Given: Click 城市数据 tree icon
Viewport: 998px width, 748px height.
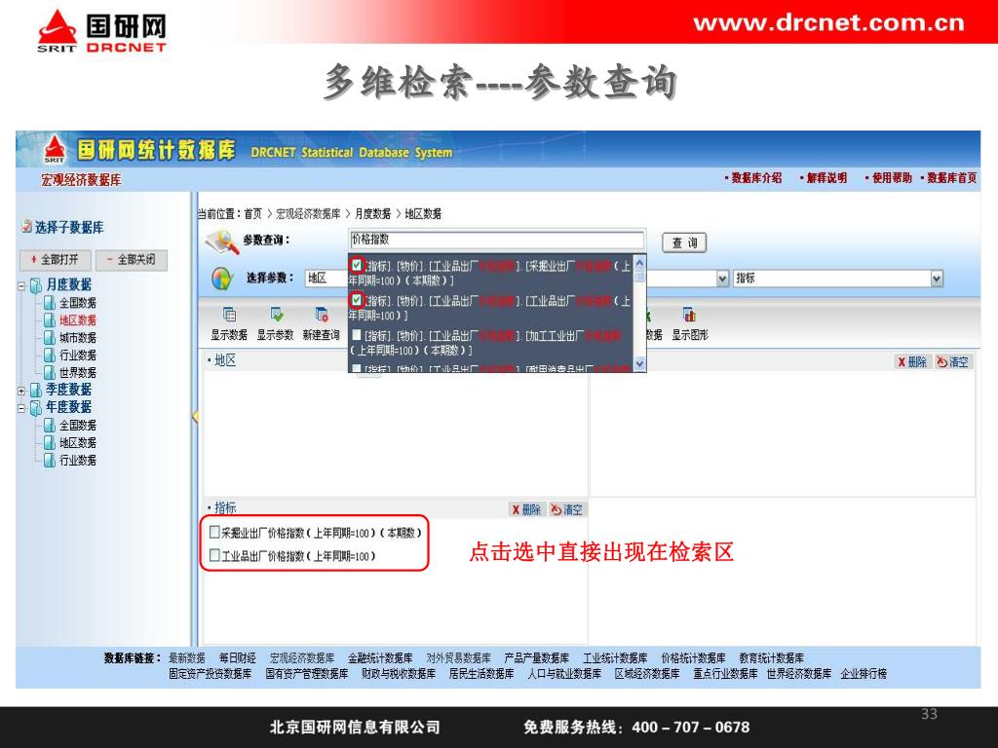Looking at the screenshot, I should tap(50, 338).
